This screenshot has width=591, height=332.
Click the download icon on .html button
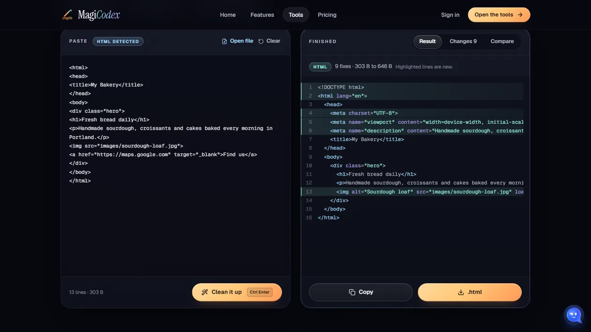coord(461,292)
